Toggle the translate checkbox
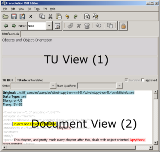This screenshot has height=152, width=160. 126,80
